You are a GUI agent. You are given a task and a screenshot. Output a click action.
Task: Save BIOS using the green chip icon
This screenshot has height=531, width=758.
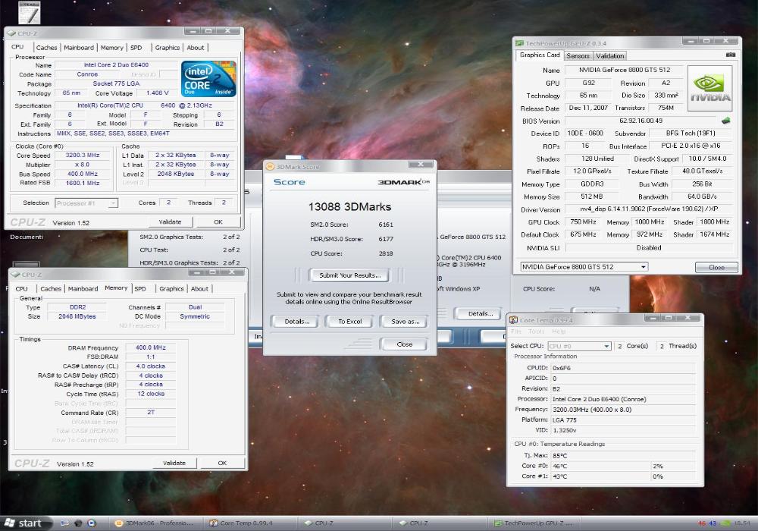[725, 121]
